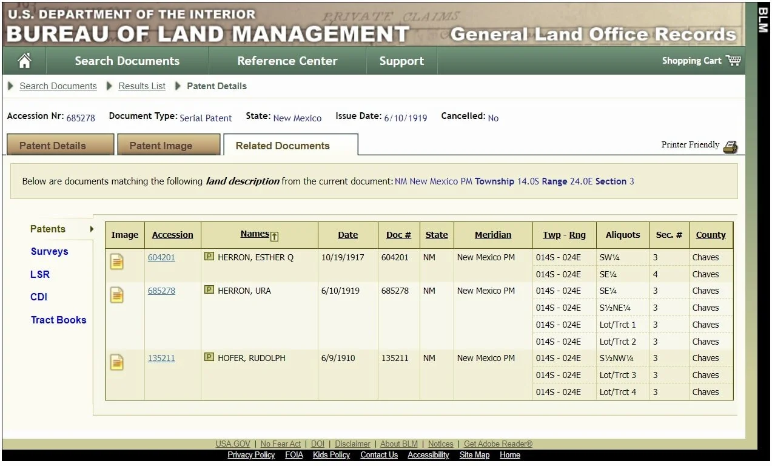Open the Contact Us footer link
Screen dimensions: 772x466
(379, 455)
